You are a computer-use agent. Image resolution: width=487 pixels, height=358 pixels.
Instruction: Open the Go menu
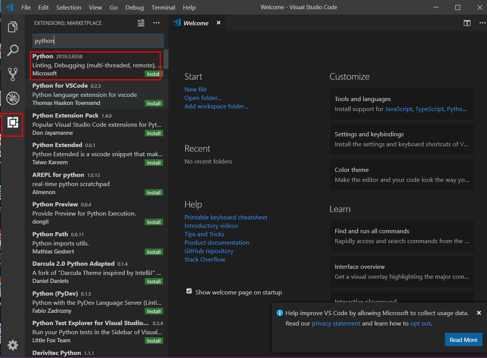114,7
